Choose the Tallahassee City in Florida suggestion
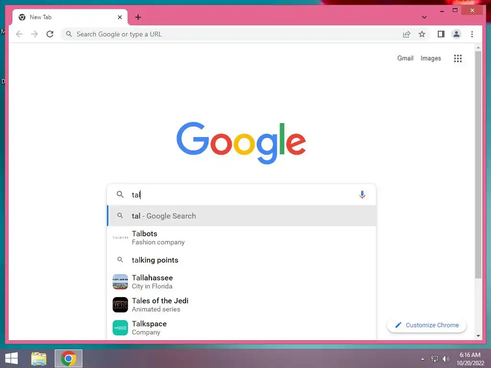 click(x=242, y=282)
